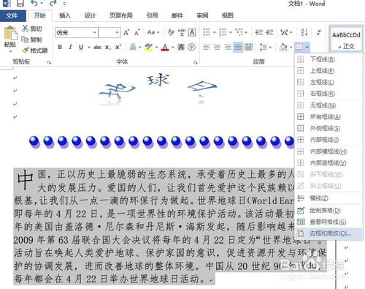
Task: Click the Bullets list icon
Action: [207, 32]
